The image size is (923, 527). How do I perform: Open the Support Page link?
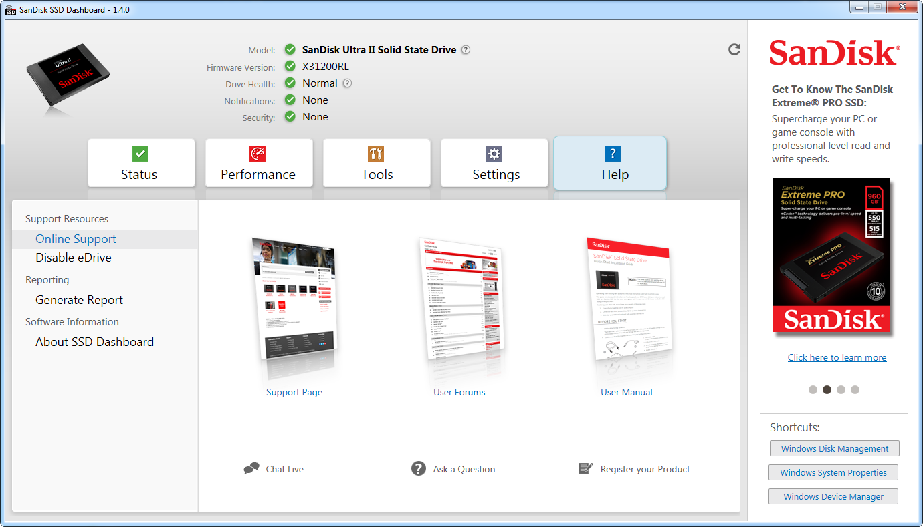[x=294, y=392]
